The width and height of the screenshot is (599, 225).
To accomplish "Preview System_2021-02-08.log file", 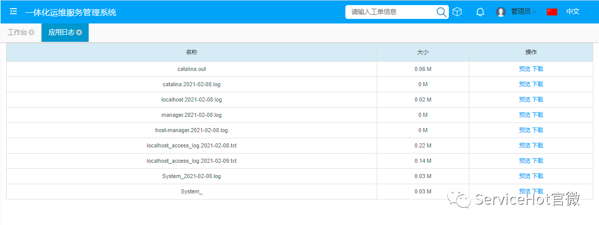I will tap(525, 176).
